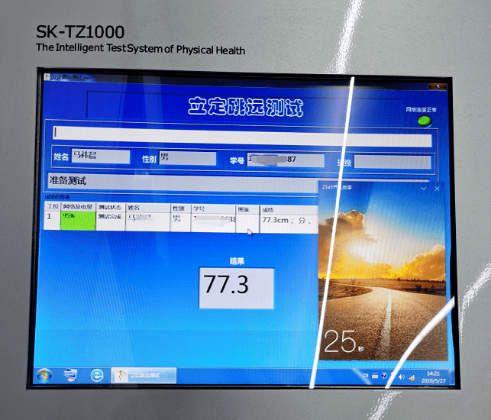Screen dimensions: 491x420
Task: Select the 班级 table column header
Action: 247,209
